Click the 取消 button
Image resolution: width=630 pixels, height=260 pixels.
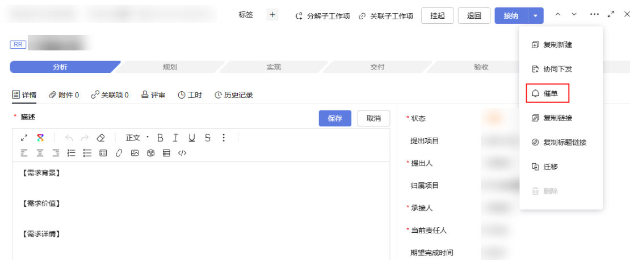click(373, 118)
